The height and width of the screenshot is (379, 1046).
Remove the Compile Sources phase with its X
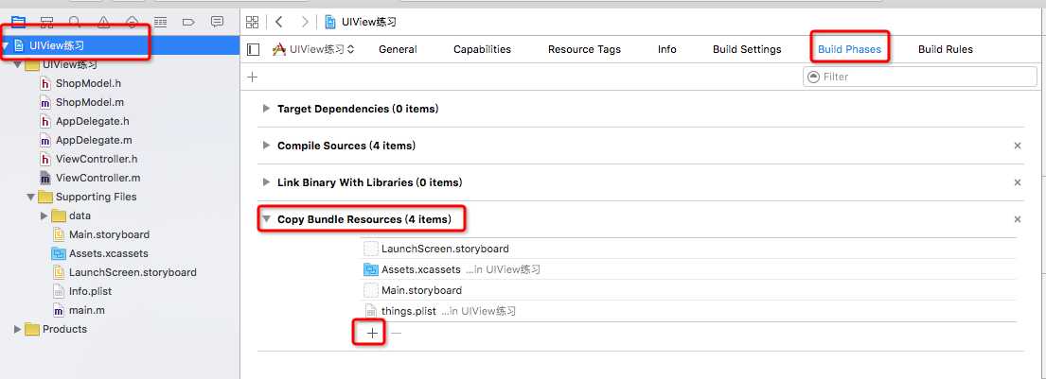tap(1018, 146)
